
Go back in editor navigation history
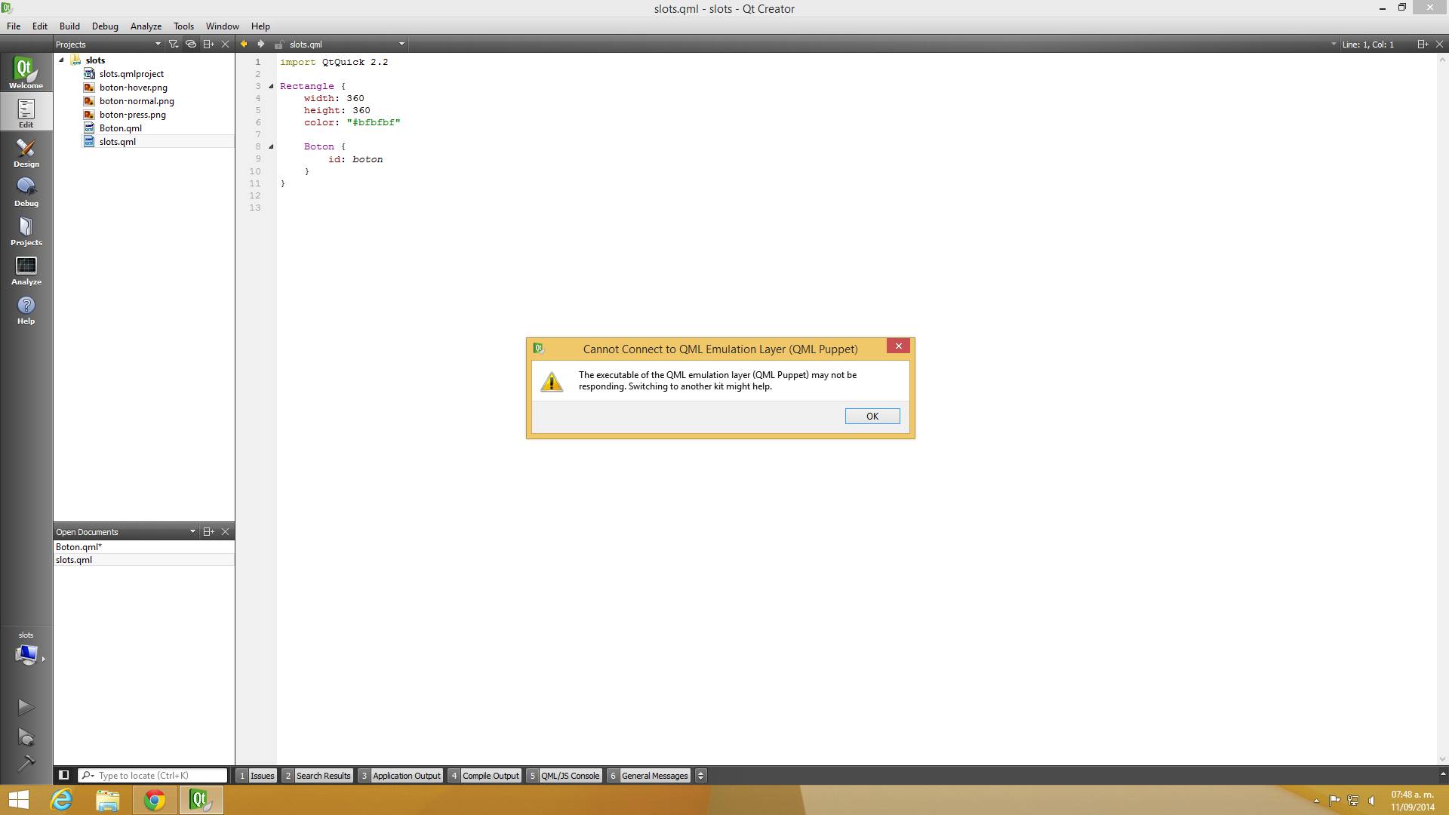(244, 44)
